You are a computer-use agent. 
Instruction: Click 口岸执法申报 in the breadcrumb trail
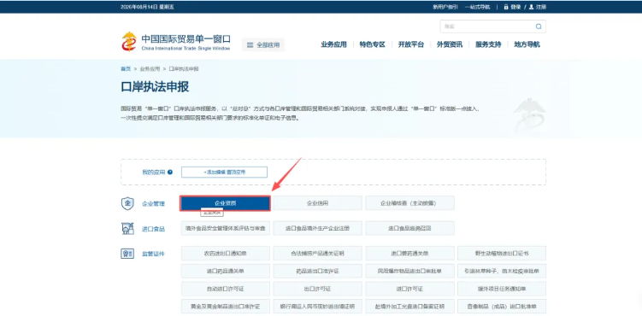pos(184,68)
